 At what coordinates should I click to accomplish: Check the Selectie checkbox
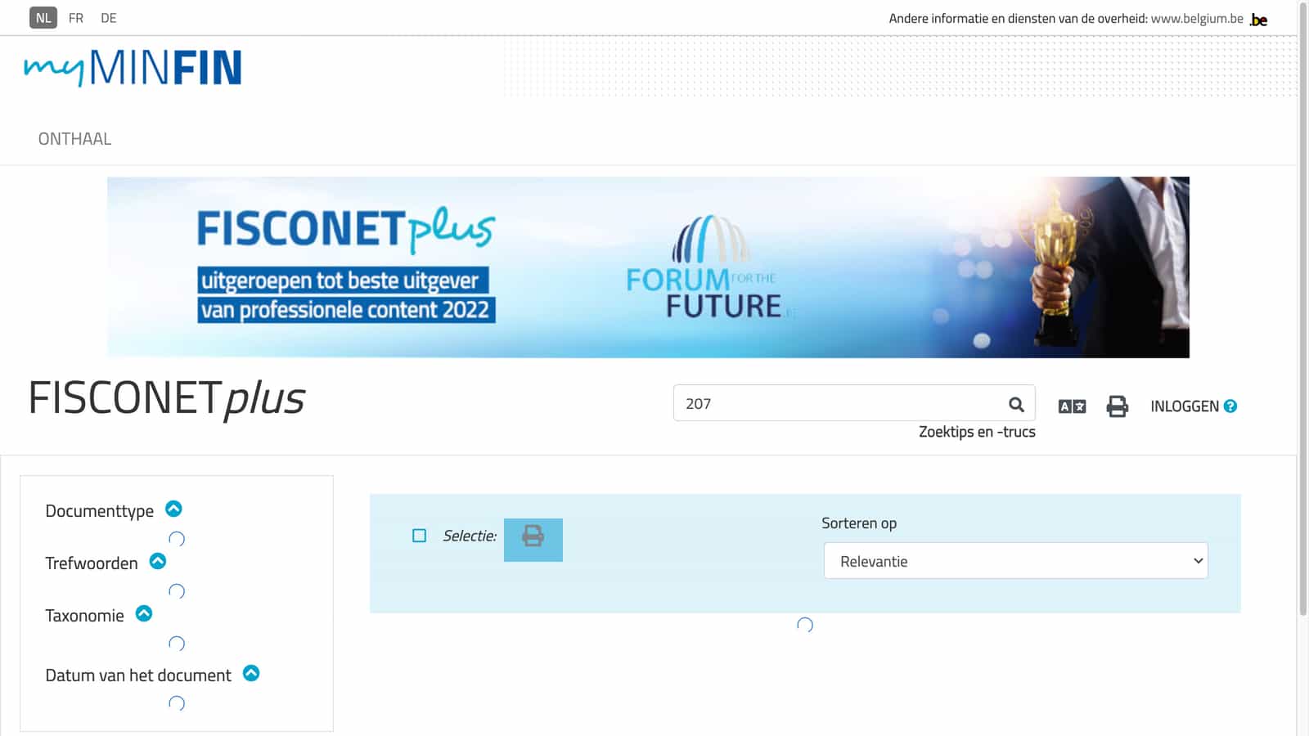point(419,535)
